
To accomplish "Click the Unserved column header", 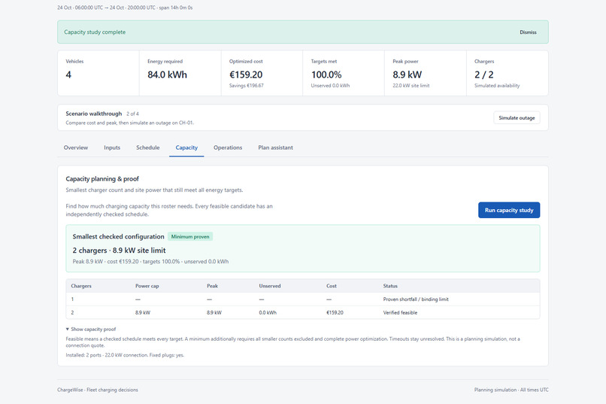I will click(x=270, y=286).
